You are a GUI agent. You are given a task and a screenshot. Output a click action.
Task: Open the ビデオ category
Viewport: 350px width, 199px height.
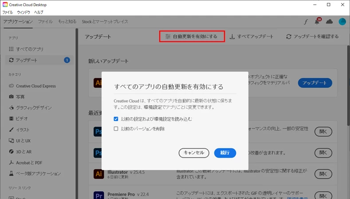(18, 119)
